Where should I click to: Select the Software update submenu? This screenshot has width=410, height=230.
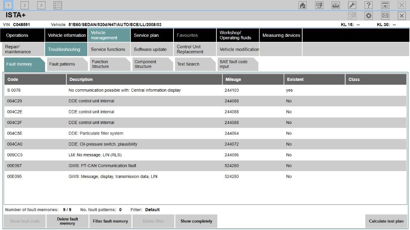pyautogui.click(x=150, y=49)
